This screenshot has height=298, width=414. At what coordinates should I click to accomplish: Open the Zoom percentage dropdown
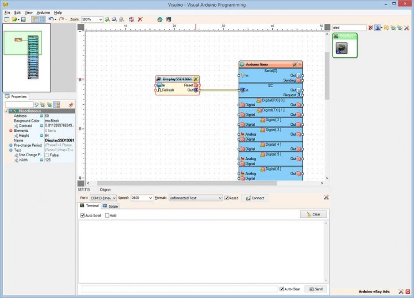(100, 19)
